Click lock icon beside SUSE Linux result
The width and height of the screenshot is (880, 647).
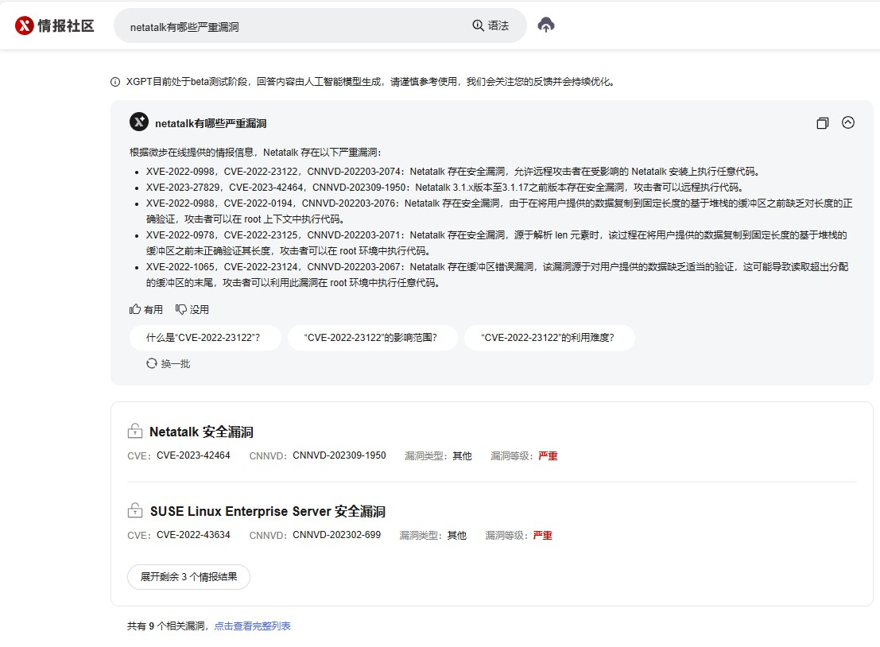(x=134, y=510)
